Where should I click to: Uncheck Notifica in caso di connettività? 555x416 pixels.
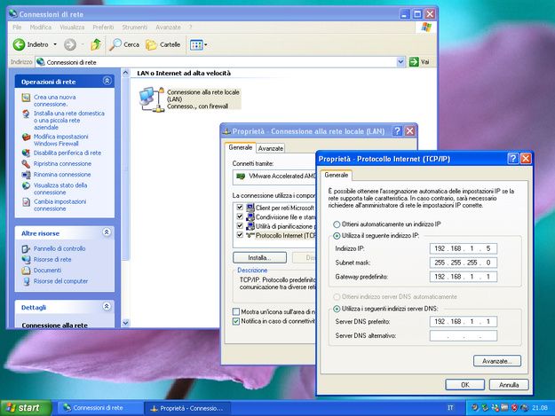(236, 321)
